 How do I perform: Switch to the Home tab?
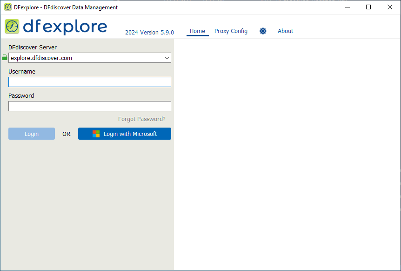click(197, 31)
